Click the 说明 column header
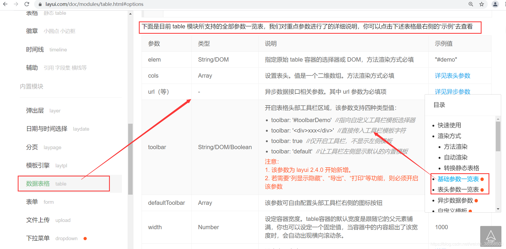Viewport: 506px width, 249px height. tap(344, 43)
